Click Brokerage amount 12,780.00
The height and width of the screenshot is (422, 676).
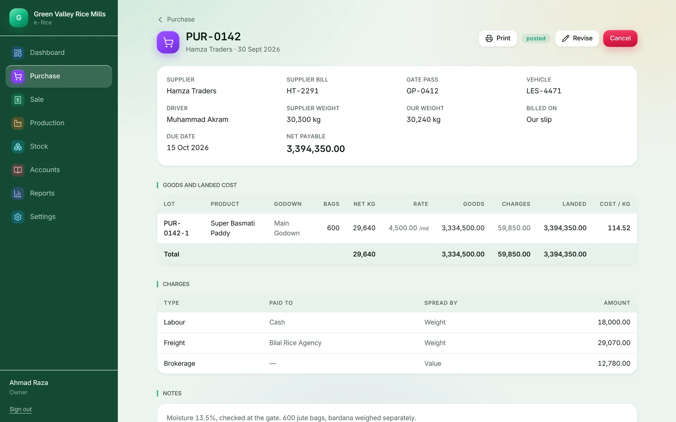click(x=614, y=364)
